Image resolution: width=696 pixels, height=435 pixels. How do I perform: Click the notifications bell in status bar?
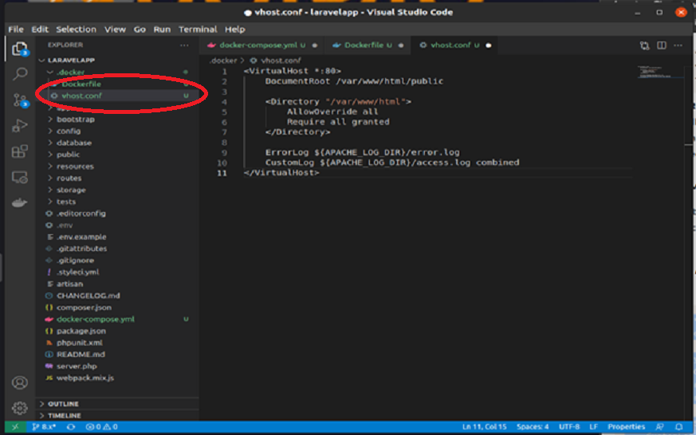[x=678, y=426]
